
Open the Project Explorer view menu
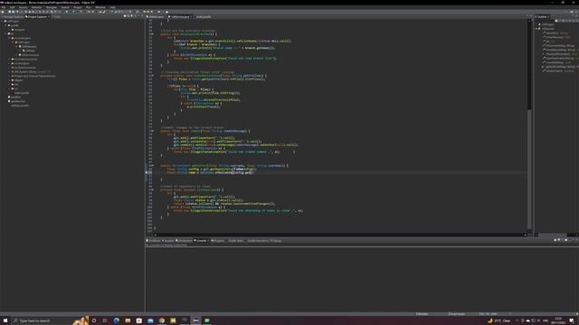(x=136, y=16)
